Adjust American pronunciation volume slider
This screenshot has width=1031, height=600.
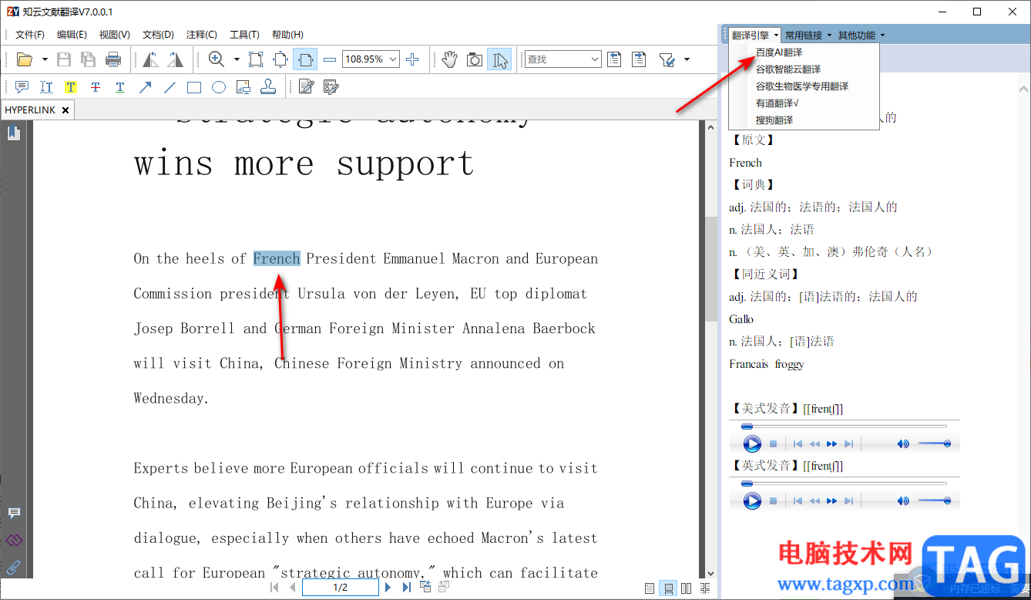[935, 443]
